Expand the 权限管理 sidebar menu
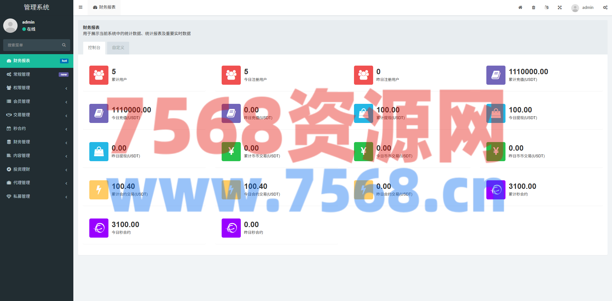Screen dimensions: 612x301 pos(36,88)
